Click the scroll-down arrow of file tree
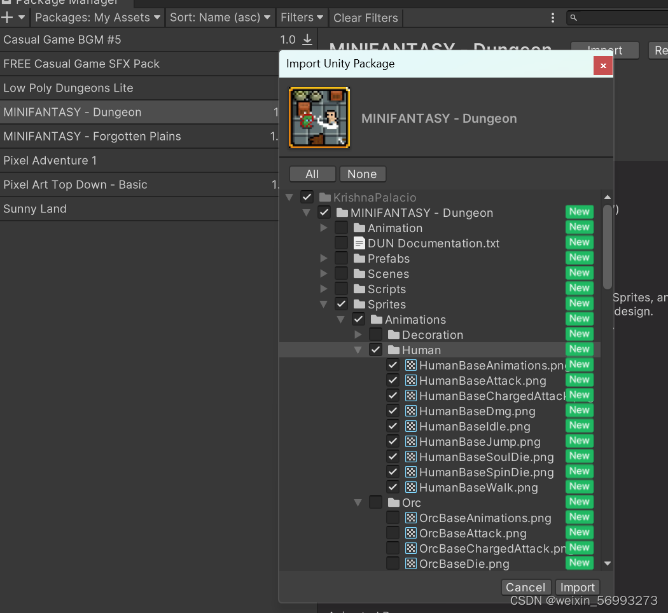 pos(608,563)
